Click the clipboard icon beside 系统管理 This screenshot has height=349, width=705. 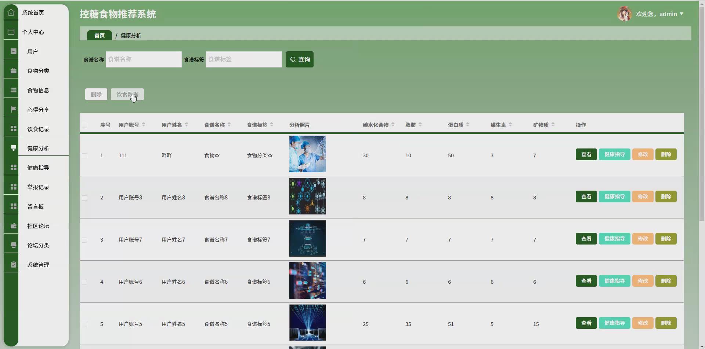click(14, 265)
